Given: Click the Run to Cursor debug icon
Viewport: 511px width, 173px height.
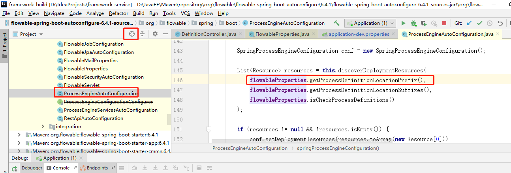Looking at the screenshot, I should point(186,168).
